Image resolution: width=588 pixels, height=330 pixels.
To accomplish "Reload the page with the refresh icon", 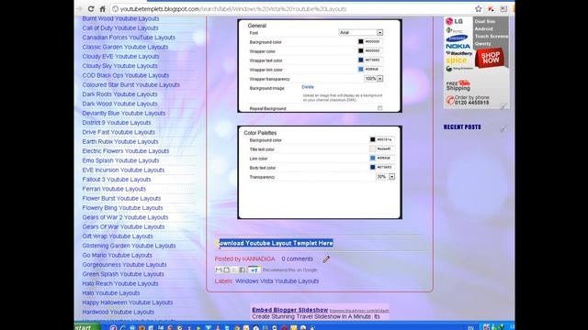I will click(91, 8).
